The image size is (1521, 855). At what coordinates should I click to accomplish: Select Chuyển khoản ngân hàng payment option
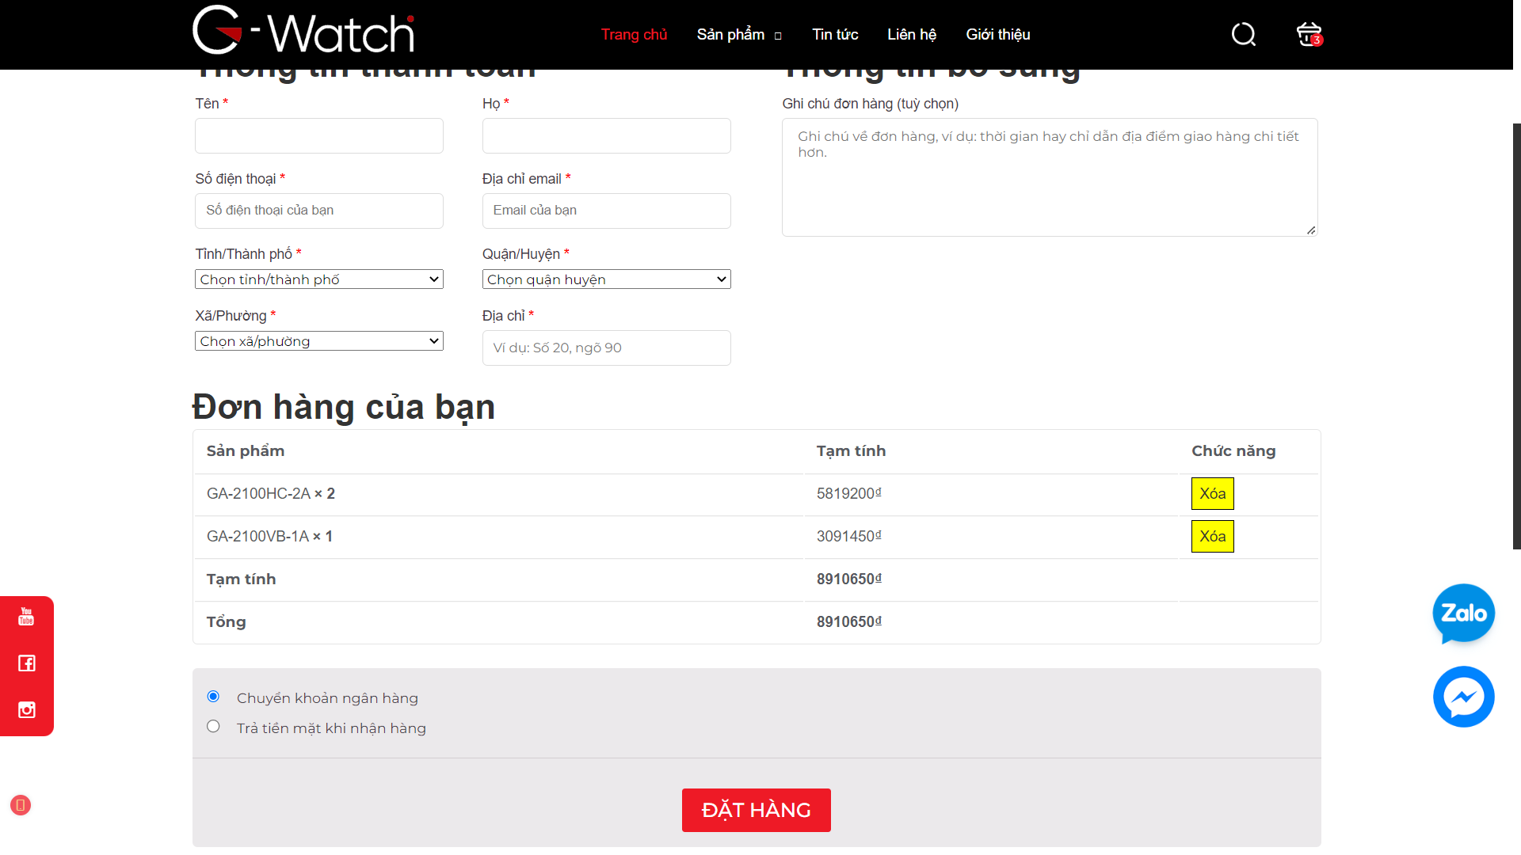click(x=213, y=697)
